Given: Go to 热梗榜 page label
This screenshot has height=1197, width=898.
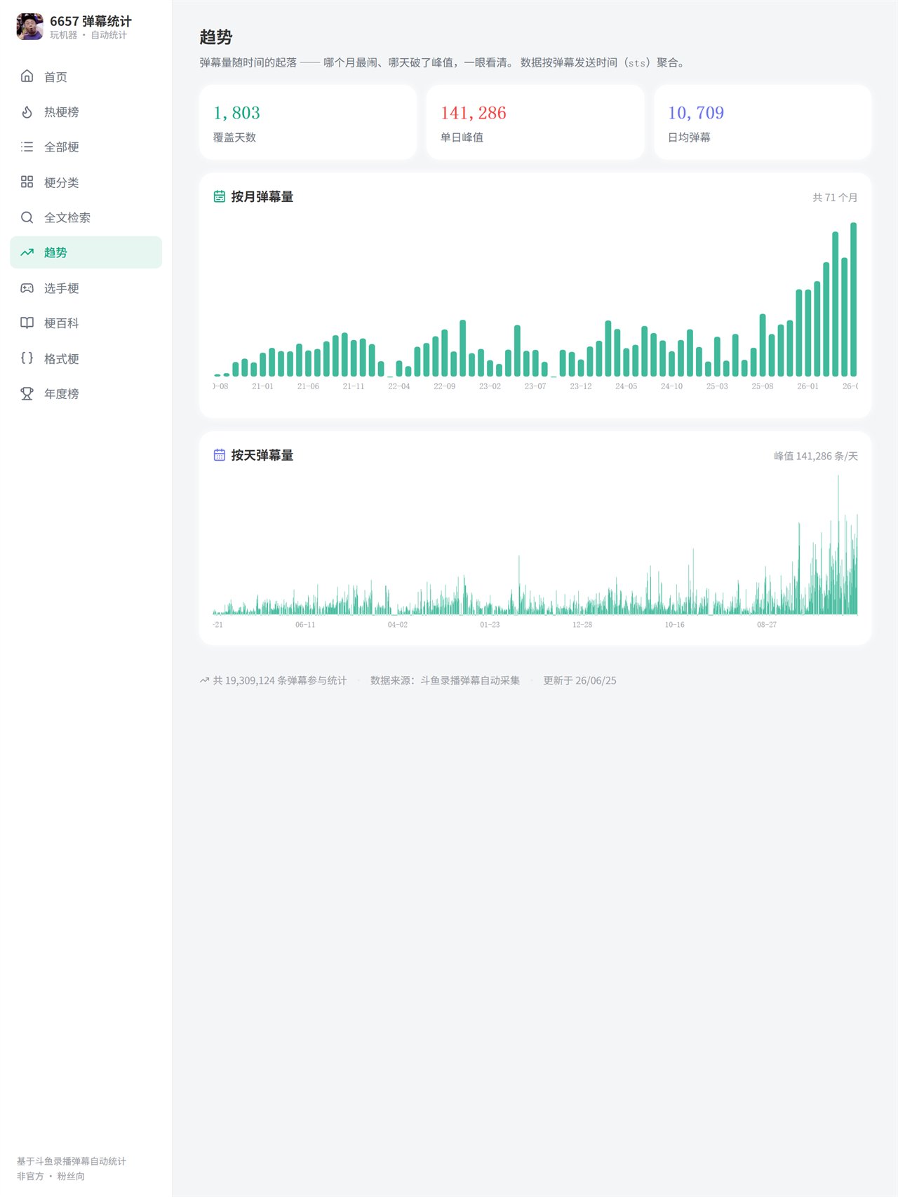Looking at the screenshot, I should pos(62,112).
